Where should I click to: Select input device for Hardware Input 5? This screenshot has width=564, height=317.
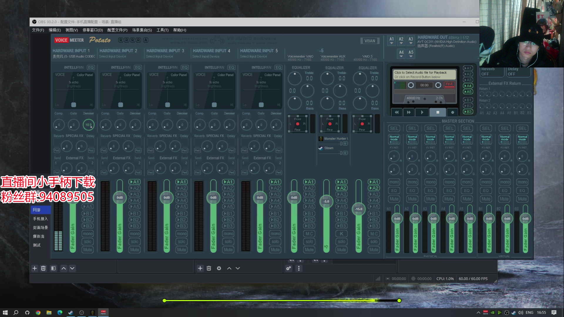[254, 57]
